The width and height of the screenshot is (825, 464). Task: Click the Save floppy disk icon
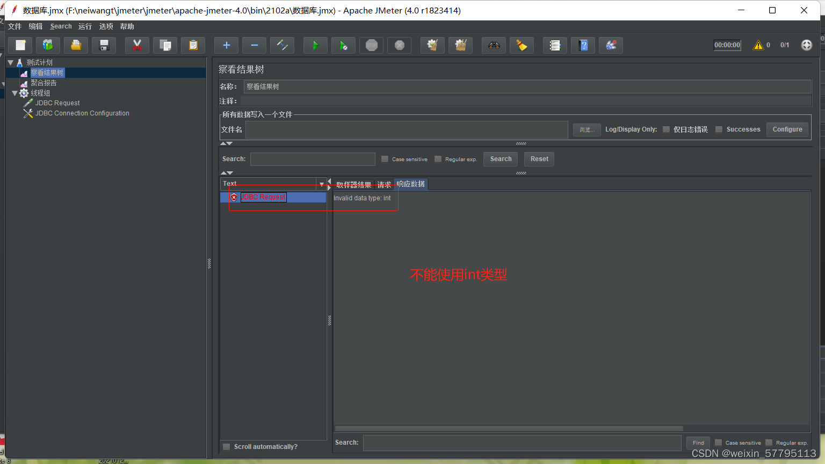point(104,45)
